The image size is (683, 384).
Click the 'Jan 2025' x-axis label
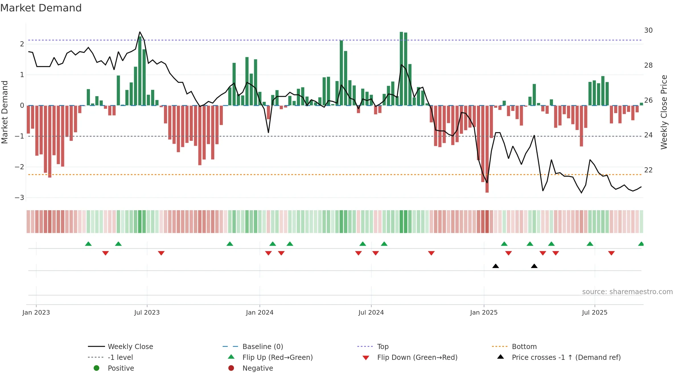(x=484, y=312)
